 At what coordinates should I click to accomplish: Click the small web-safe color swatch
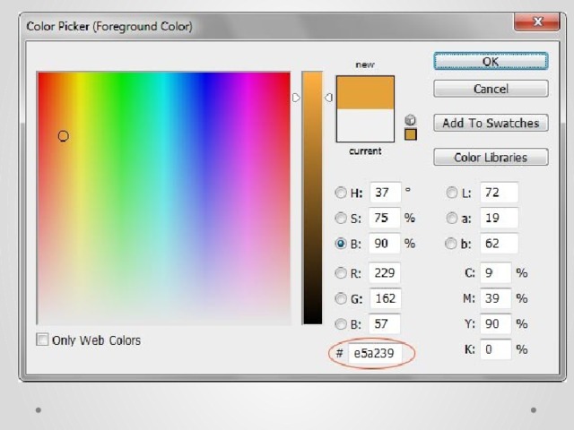(411, 134)
